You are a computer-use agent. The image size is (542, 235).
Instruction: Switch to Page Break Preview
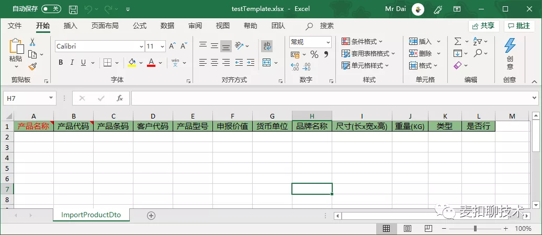pos(428,228)
